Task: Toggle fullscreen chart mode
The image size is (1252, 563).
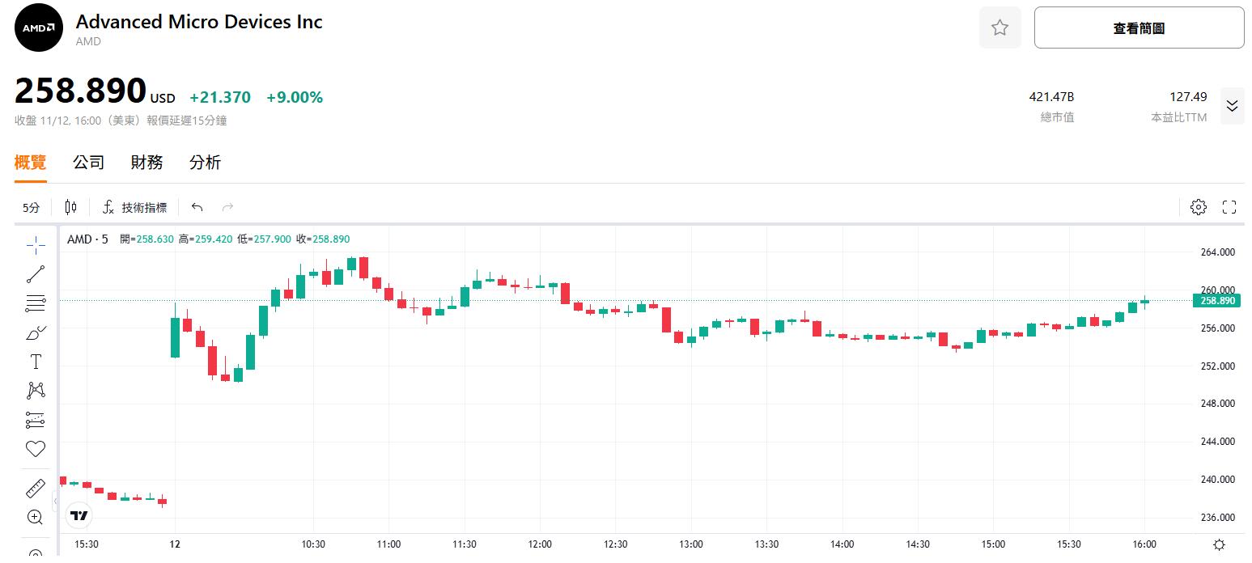Action: click(x=1229, y=207)
